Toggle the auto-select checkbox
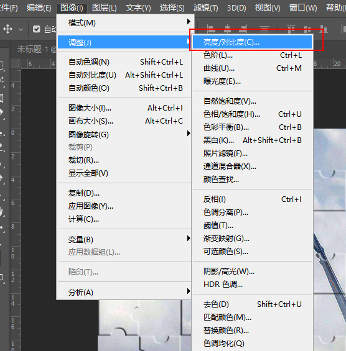The height and width of the screenshot is (351, 346). pyautogui.click(x=36, y=29)
